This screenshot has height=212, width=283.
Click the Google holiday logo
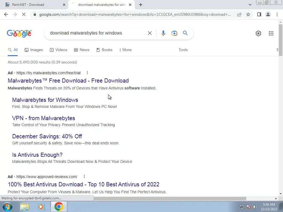coord(19,33)
